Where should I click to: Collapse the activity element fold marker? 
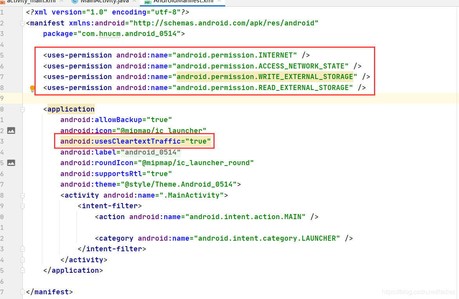coord(23,195)
